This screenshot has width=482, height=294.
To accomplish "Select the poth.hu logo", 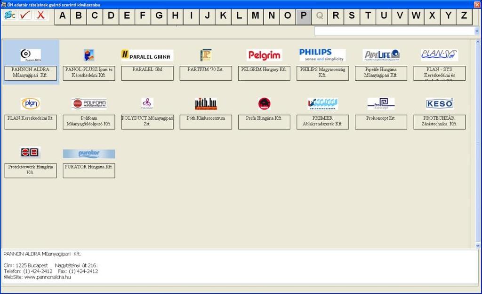I will 206,104.
